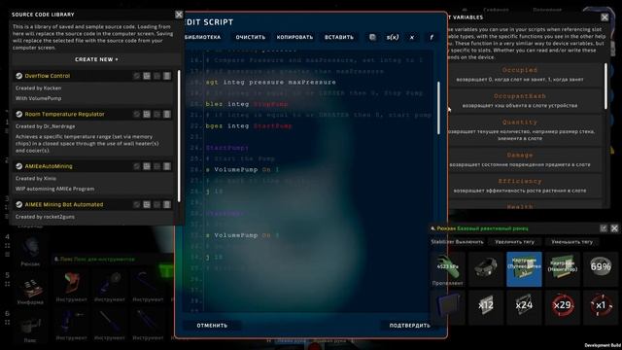
Task: Click Уменьшить тягу decrease thrust button
Action: [571, 242]
